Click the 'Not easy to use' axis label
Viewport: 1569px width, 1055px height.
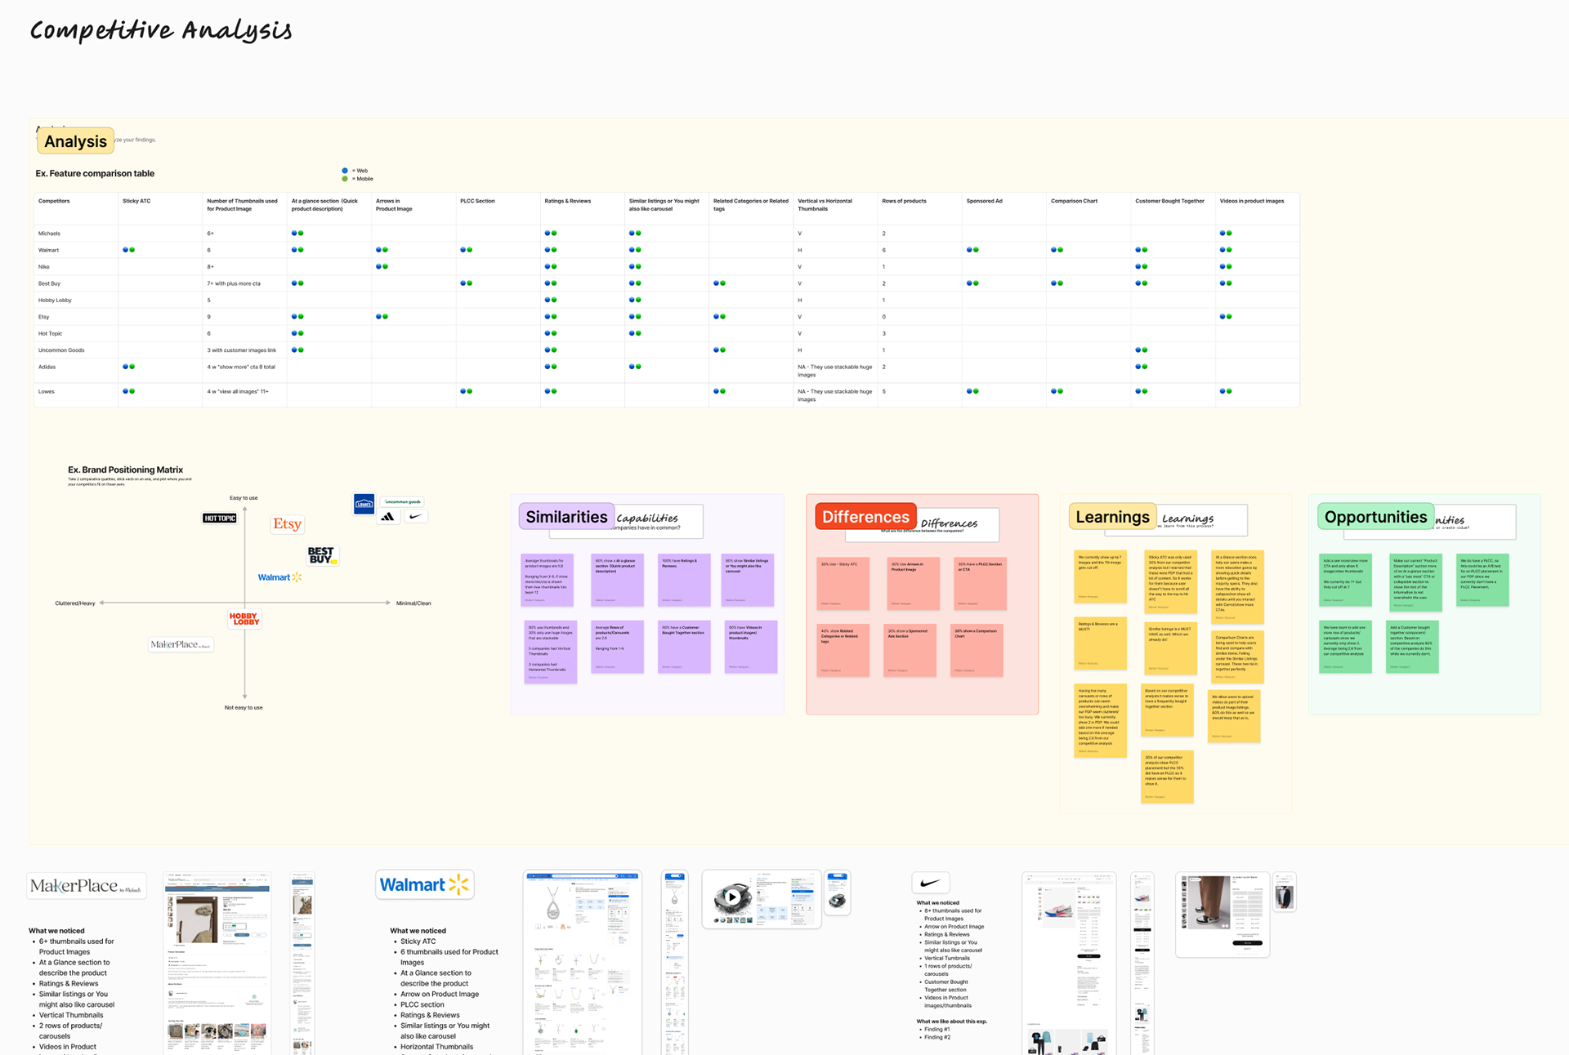[244, 708]
